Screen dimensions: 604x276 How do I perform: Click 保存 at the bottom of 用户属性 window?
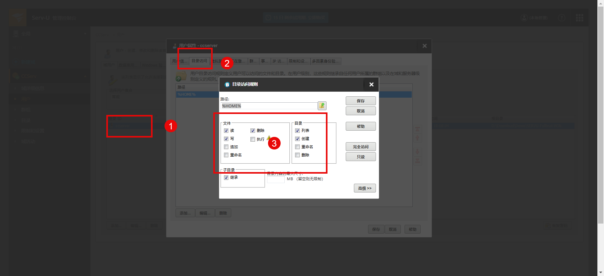[x=376, y=229]
